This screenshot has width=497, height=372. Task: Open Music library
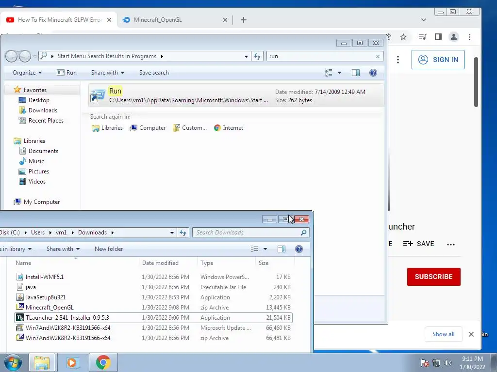[36, 161]
